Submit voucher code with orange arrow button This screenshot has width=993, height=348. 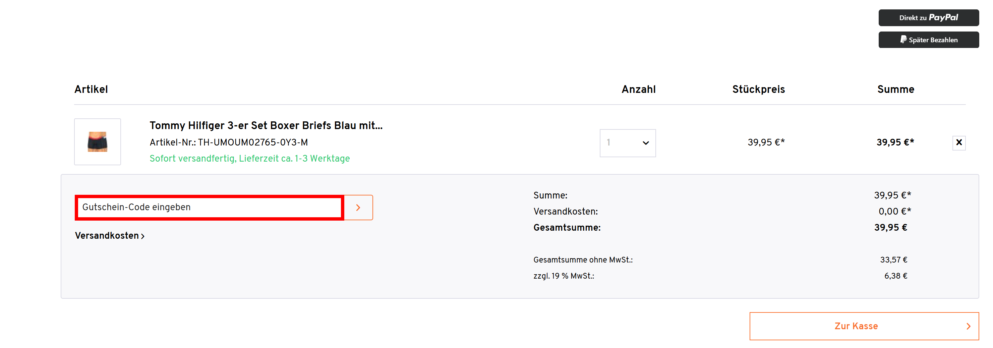[x=358, y=207]
